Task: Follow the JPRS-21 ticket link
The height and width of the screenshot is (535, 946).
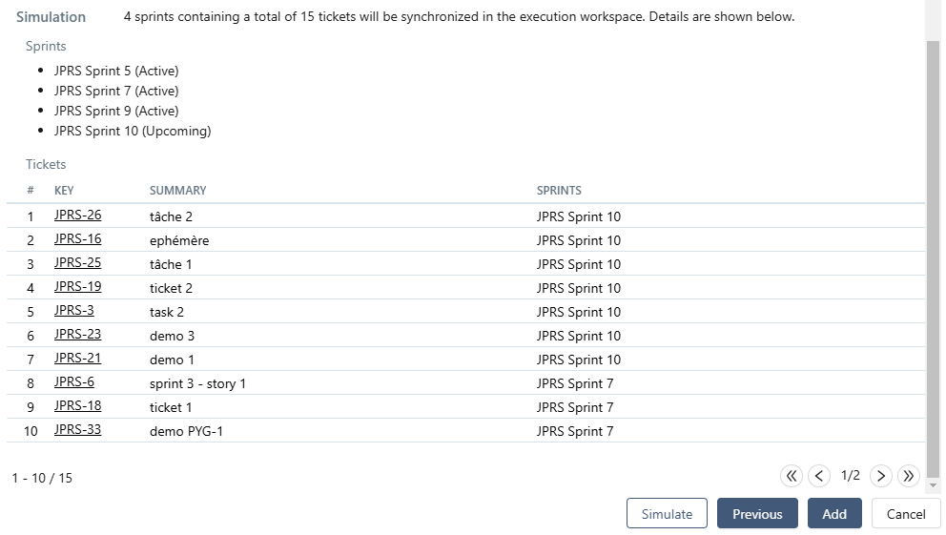Action: 77,359
